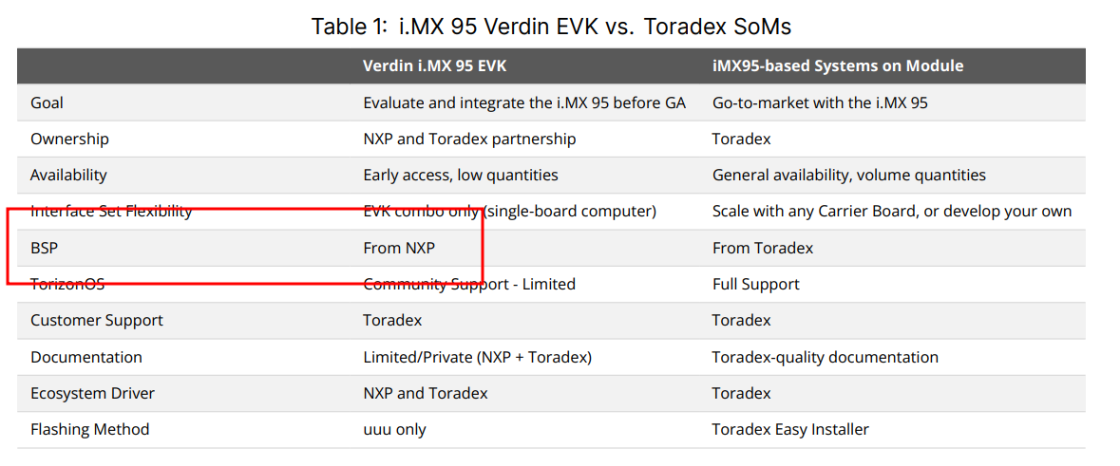Screen dimensions: 1120x466
Task: Click 'Scale with any Carrier Board' cell
Action: point(892,211)
